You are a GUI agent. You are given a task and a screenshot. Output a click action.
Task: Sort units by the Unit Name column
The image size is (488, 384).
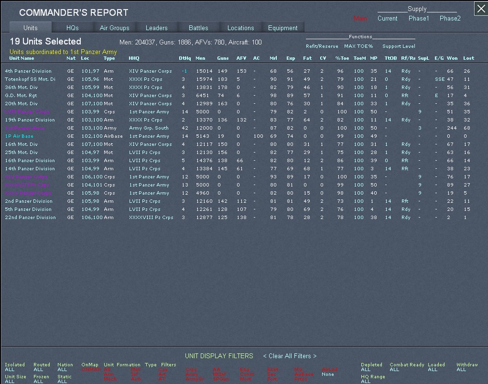tap(22, 58)
